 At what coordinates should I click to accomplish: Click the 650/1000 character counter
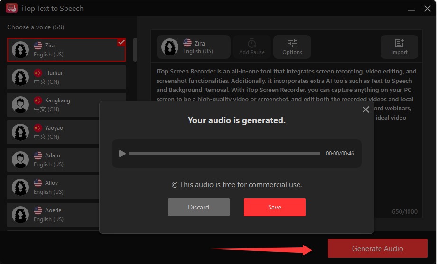[404, 212]
